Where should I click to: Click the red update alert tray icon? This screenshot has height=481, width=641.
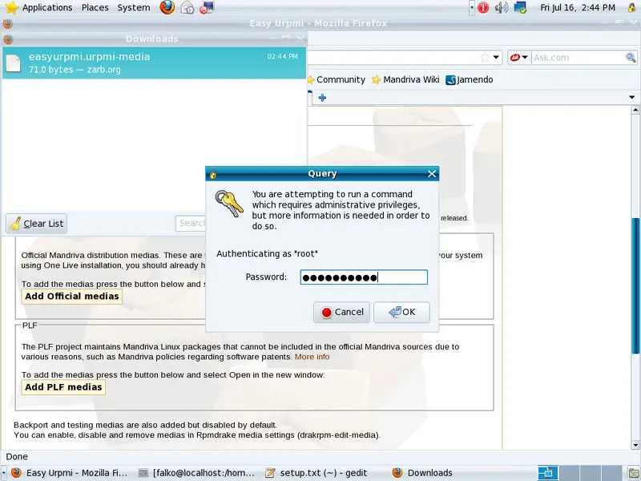tap(483, 7)
